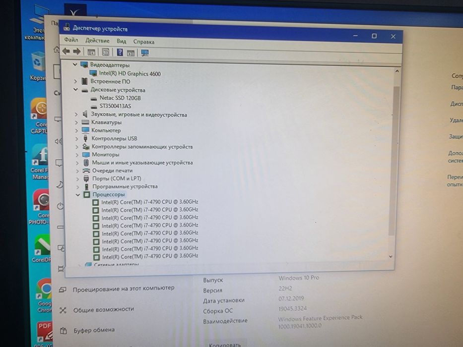
Task: Click the Back arrow in Device Manager toolbar
Action: [x=66, y=52]
